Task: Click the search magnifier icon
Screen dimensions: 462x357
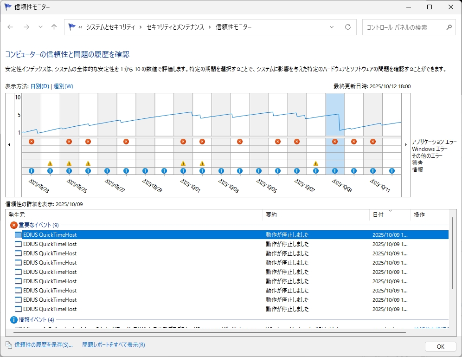Action: pos(449,27)
